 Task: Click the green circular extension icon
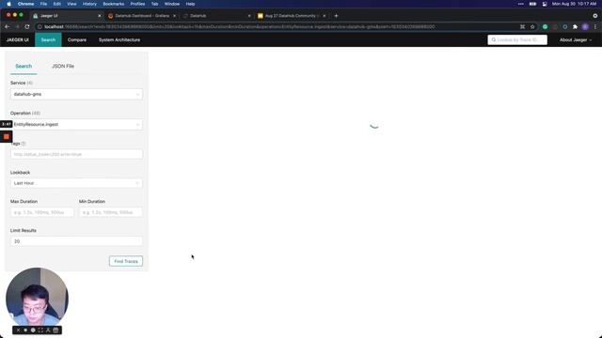click(x=545, y=27)
